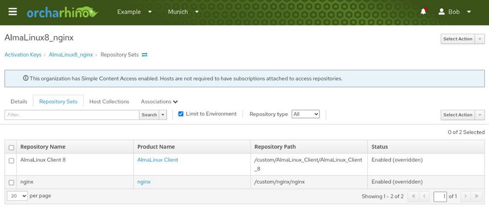Open the Bob user account menu

455,12
